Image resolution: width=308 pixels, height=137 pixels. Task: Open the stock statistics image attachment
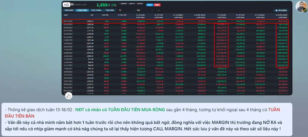point(177,48)
